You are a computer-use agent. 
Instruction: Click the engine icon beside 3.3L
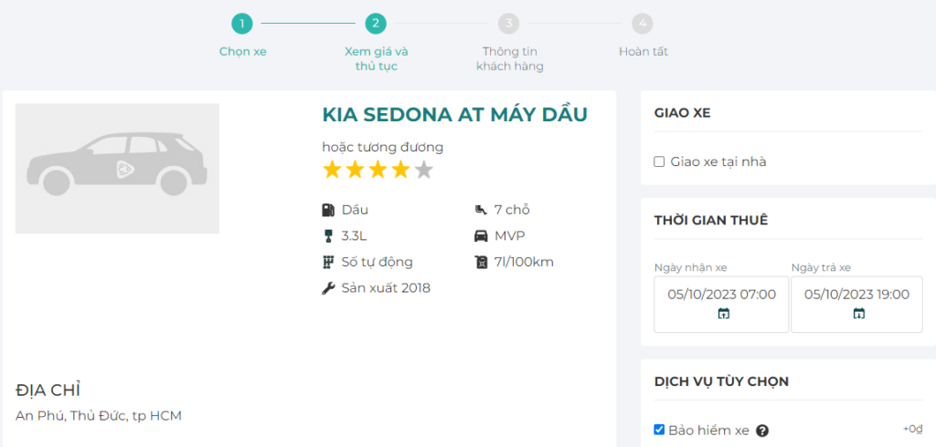pos(328,236)
